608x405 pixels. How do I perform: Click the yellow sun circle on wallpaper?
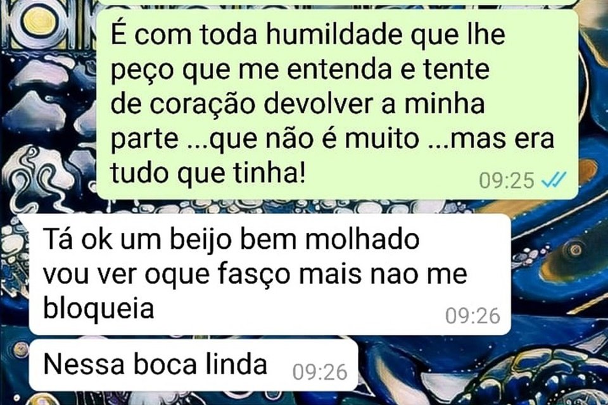(39, 20)
